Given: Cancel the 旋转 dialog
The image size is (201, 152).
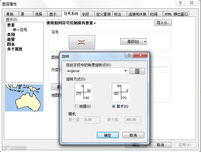Looking at the screenshot, I should (133, 135).
